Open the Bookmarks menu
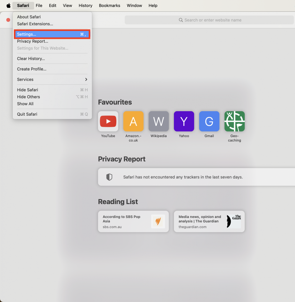The width and height of the screenshot is (295, 302). 110,6
